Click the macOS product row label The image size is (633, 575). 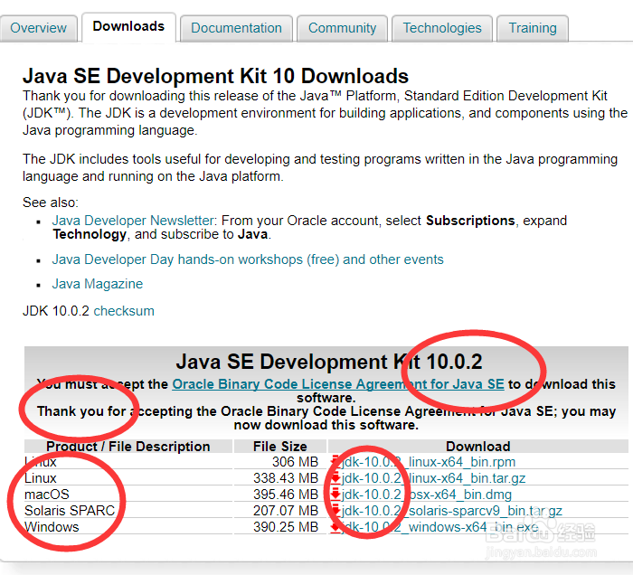[47, 495]
